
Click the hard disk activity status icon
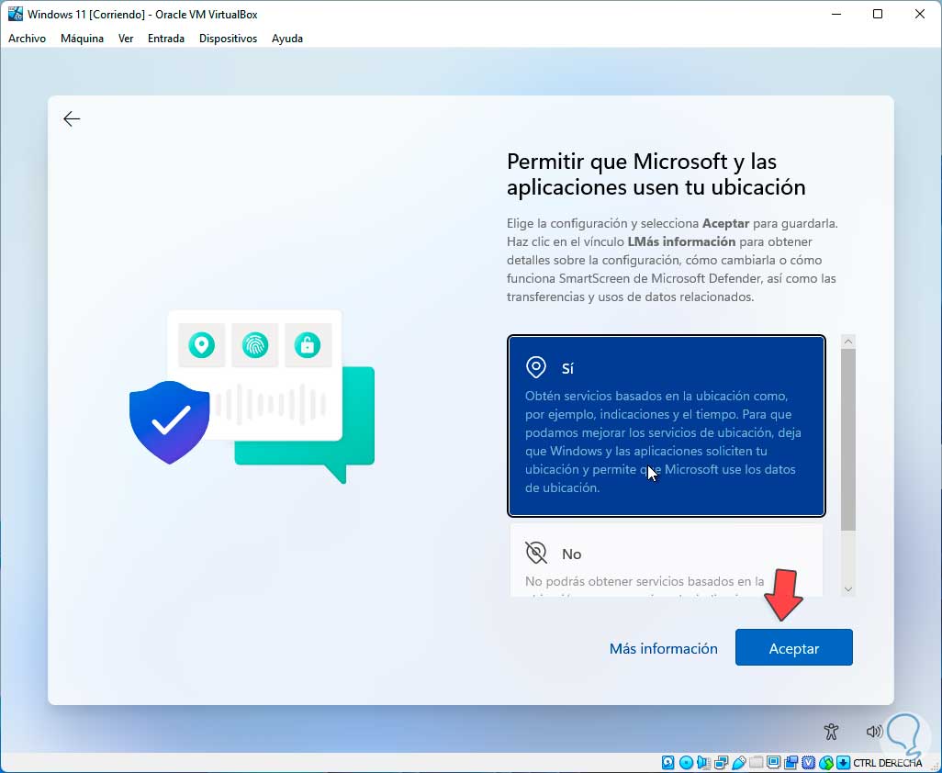coord(668,763)
